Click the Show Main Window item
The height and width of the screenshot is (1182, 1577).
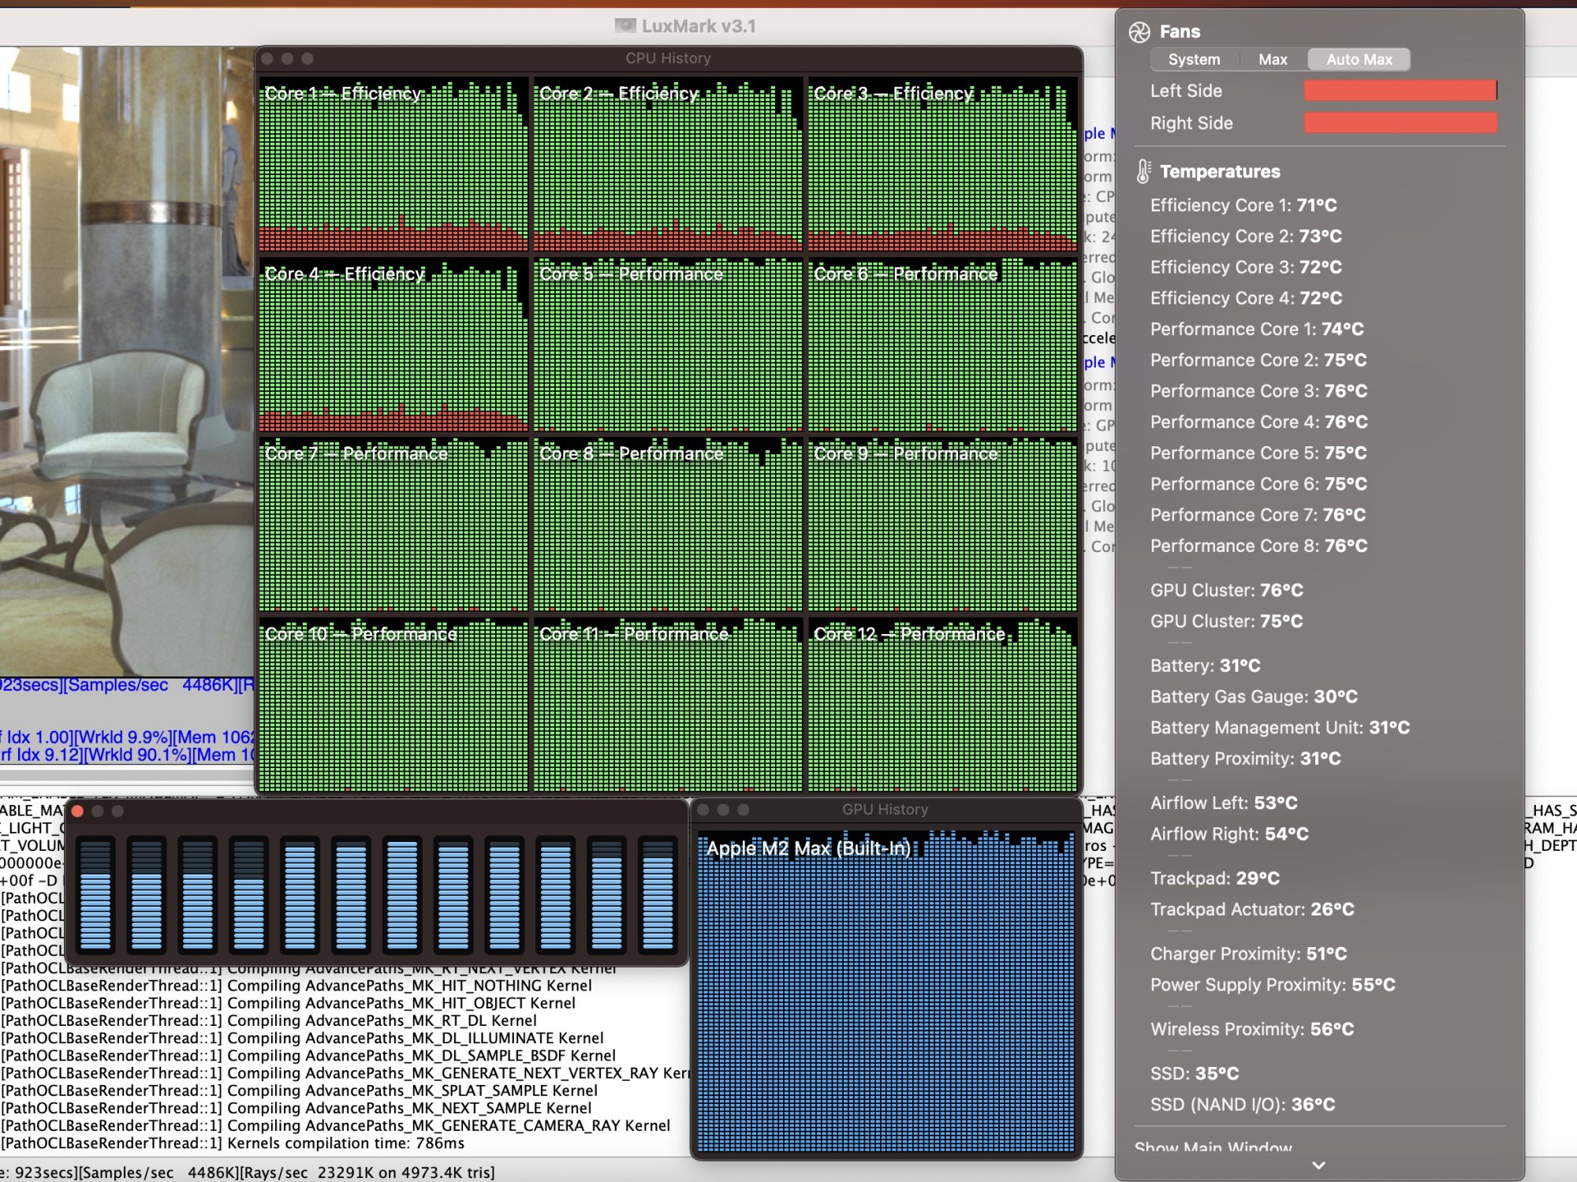[x=1213, y=1146]
